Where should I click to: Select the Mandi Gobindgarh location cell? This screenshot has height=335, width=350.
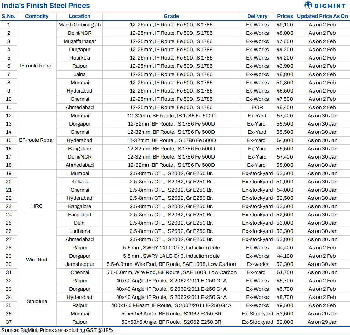pos(79,25)
